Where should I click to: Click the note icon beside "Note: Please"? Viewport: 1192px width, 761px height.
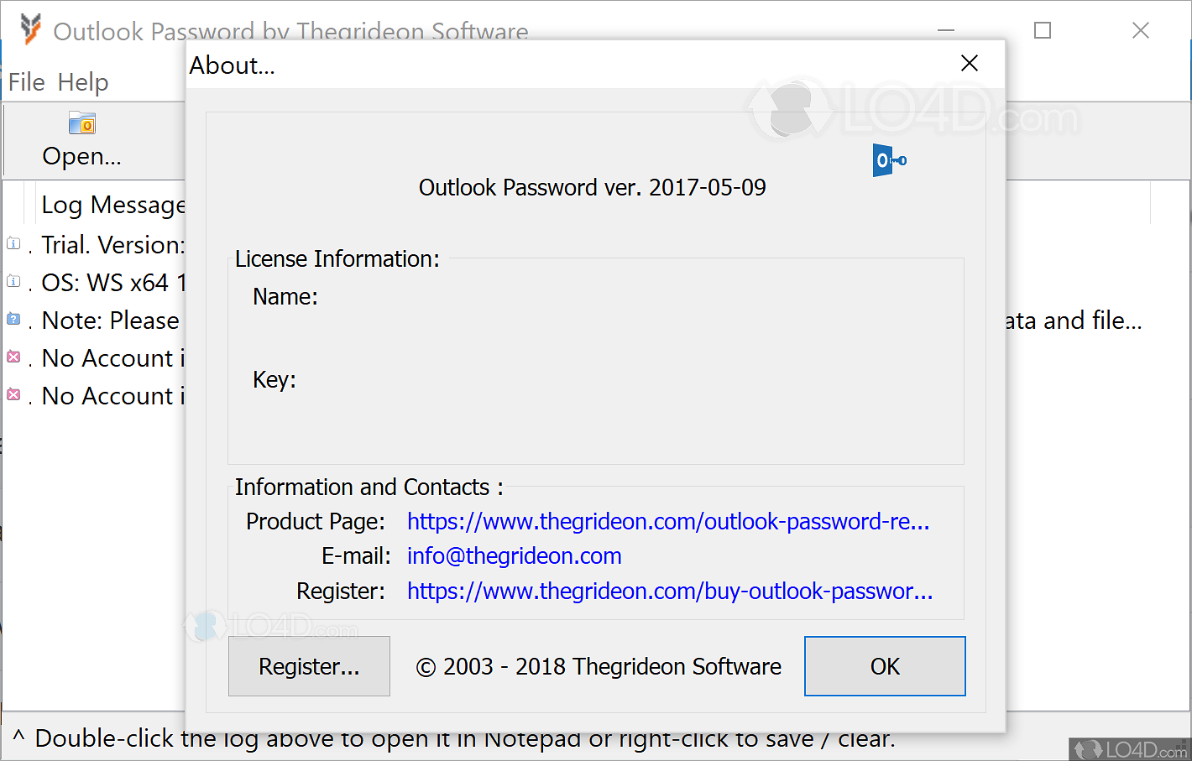(x=13, y=320)
